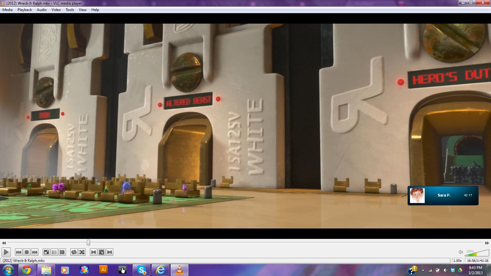This screenshot has width=491, height=276.
Task: Mute audio with the speaker icon
Action: [461, 252]
